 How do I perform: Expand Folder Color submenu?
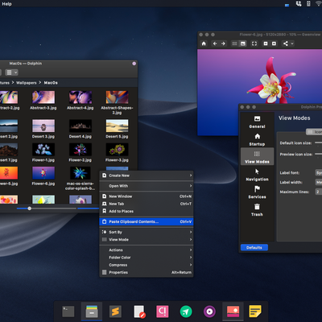147,258
